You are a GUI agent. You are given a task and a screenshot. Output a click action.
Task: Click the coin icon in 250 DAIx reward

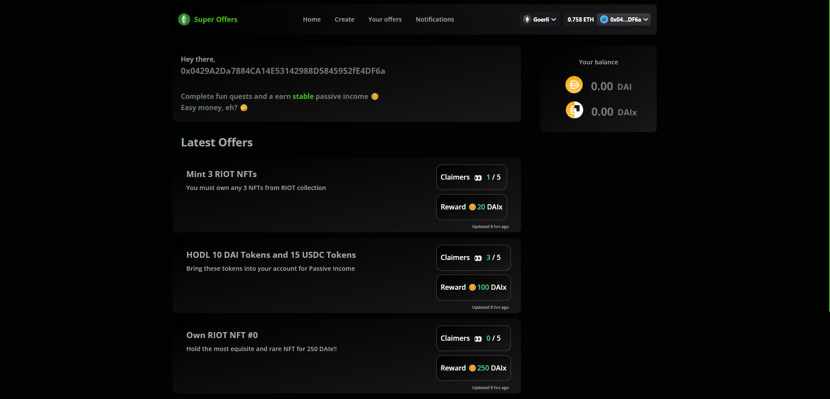pyautogui.click(x=472, y=368)
